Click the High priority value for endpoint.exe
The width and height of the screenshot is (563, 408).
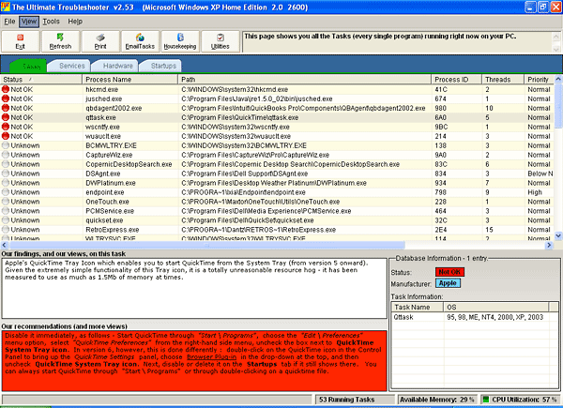coord(535,192)
